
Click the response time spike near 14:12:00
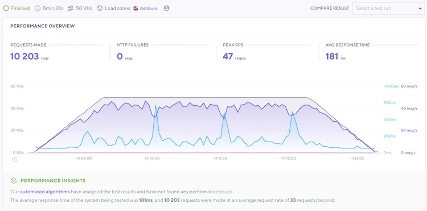coord(293,111)
